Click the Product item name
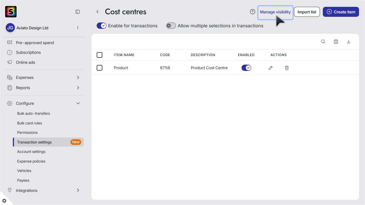 [121, 68]
